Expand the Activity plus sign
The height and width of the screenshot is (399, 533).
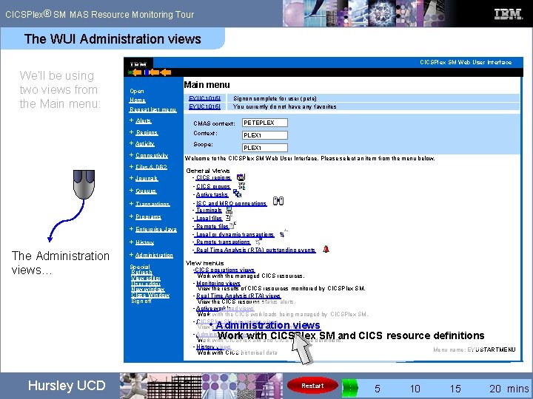point(131,143)
